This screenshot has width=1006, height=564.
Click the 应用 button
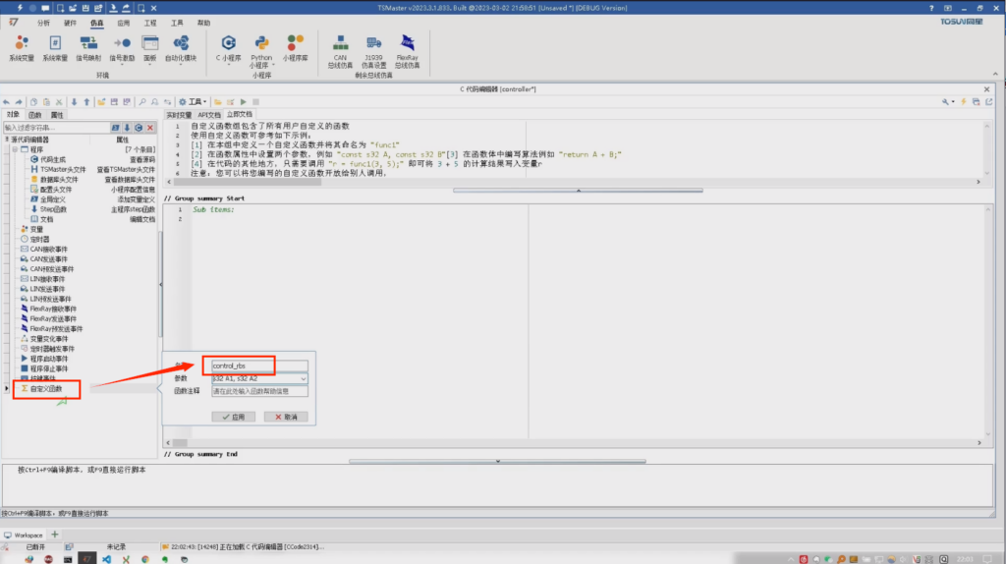[x=233, y=417]
